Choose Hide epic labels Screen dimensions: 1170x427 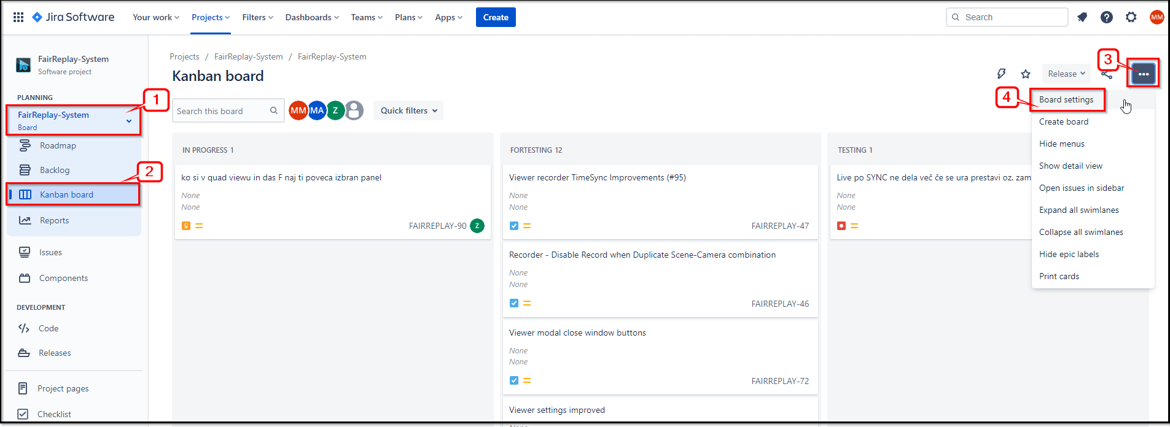point(1093,254)
